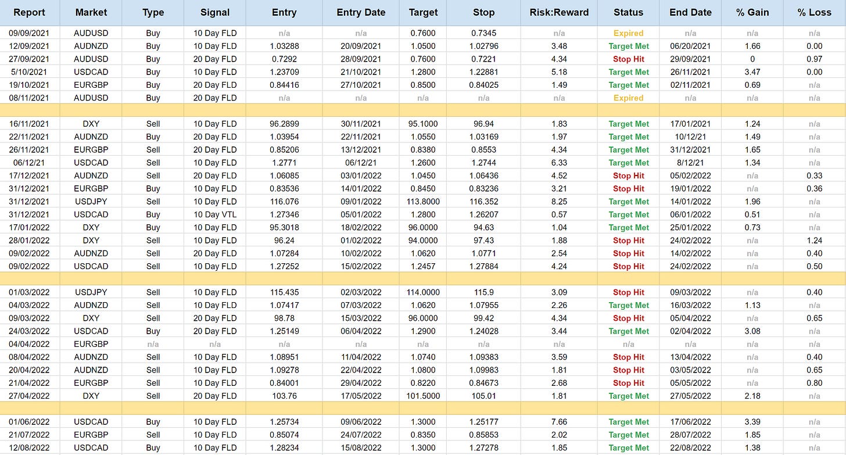Select entry date 15/08/2022

[361, 447]
